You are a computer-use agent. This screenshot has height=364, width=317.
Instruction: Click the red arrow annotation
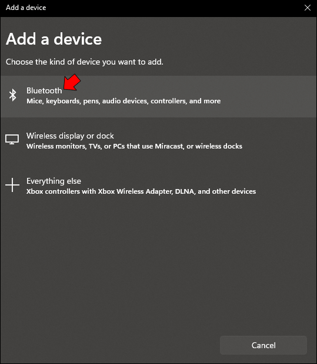(x=72, y=82)
